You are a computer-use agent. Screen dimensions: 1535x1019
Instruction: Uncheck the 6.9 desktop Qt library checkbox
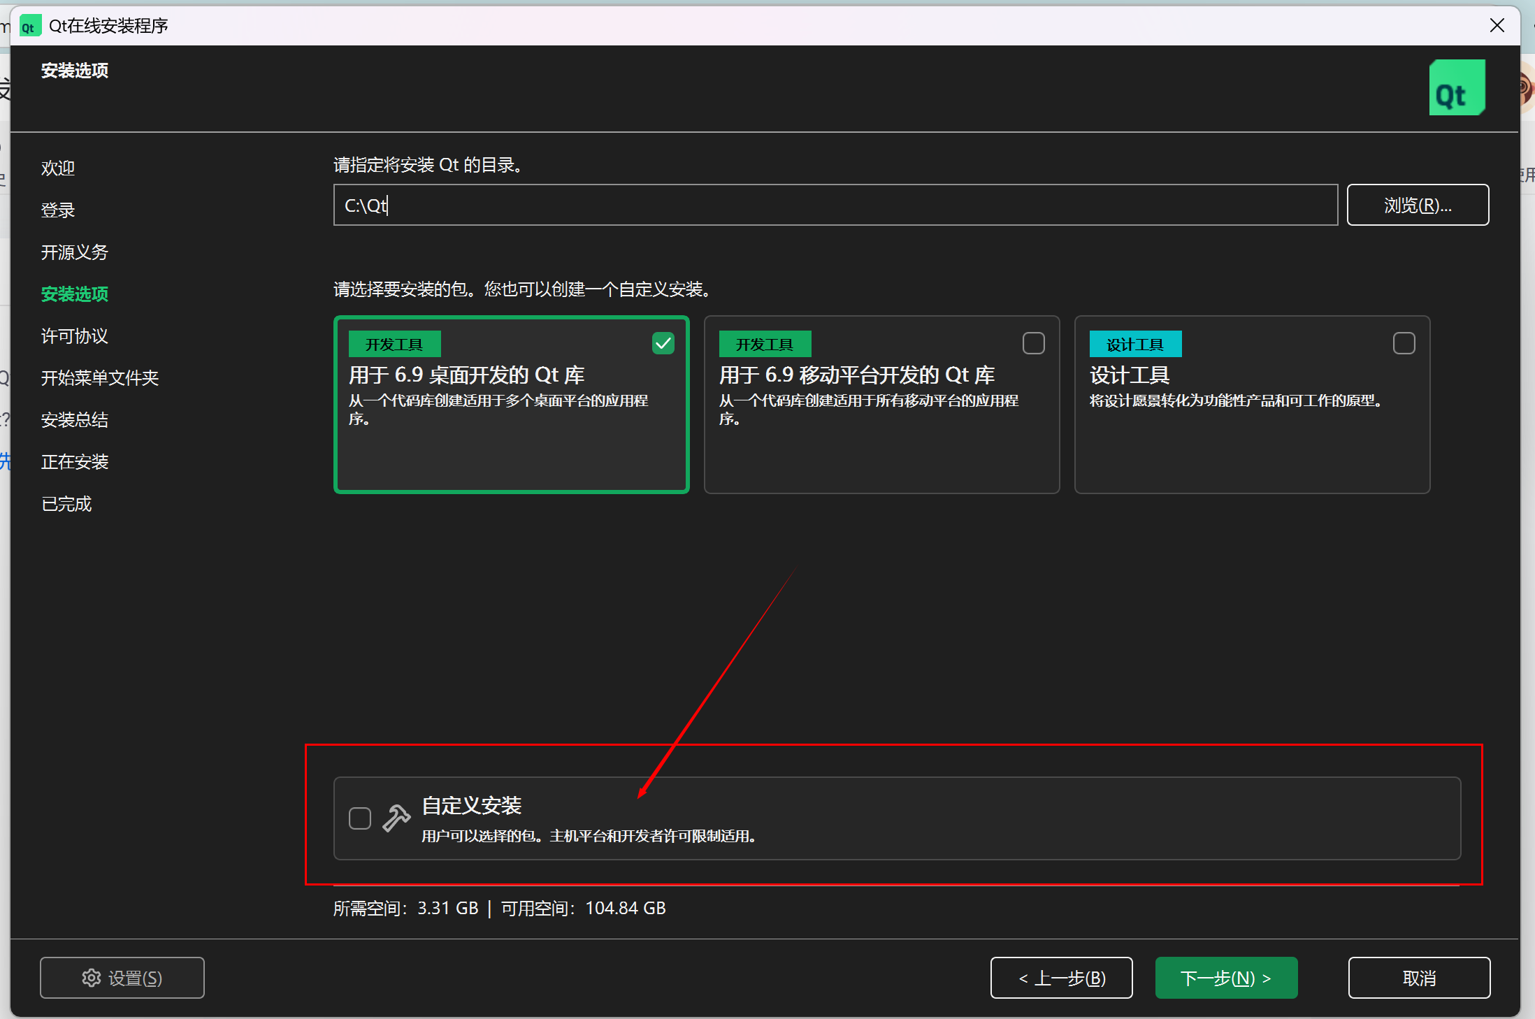pyautogui.click(x=663, y=343)
